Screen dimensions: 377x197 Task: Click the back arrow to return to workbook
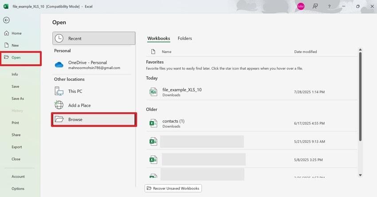(x=7, y=20)
